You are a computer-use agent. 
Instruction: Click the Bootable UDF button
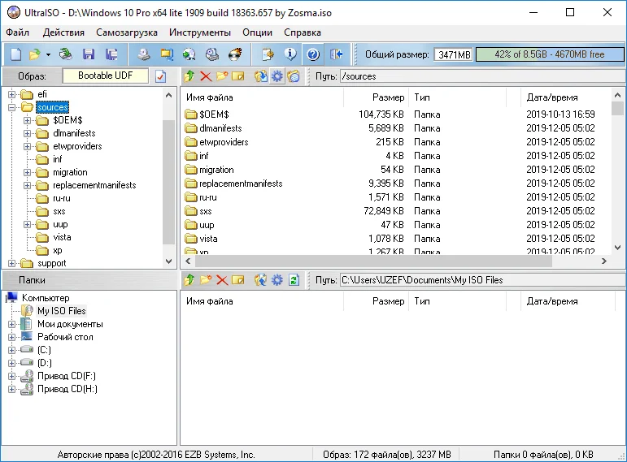(x=105, y=76)
